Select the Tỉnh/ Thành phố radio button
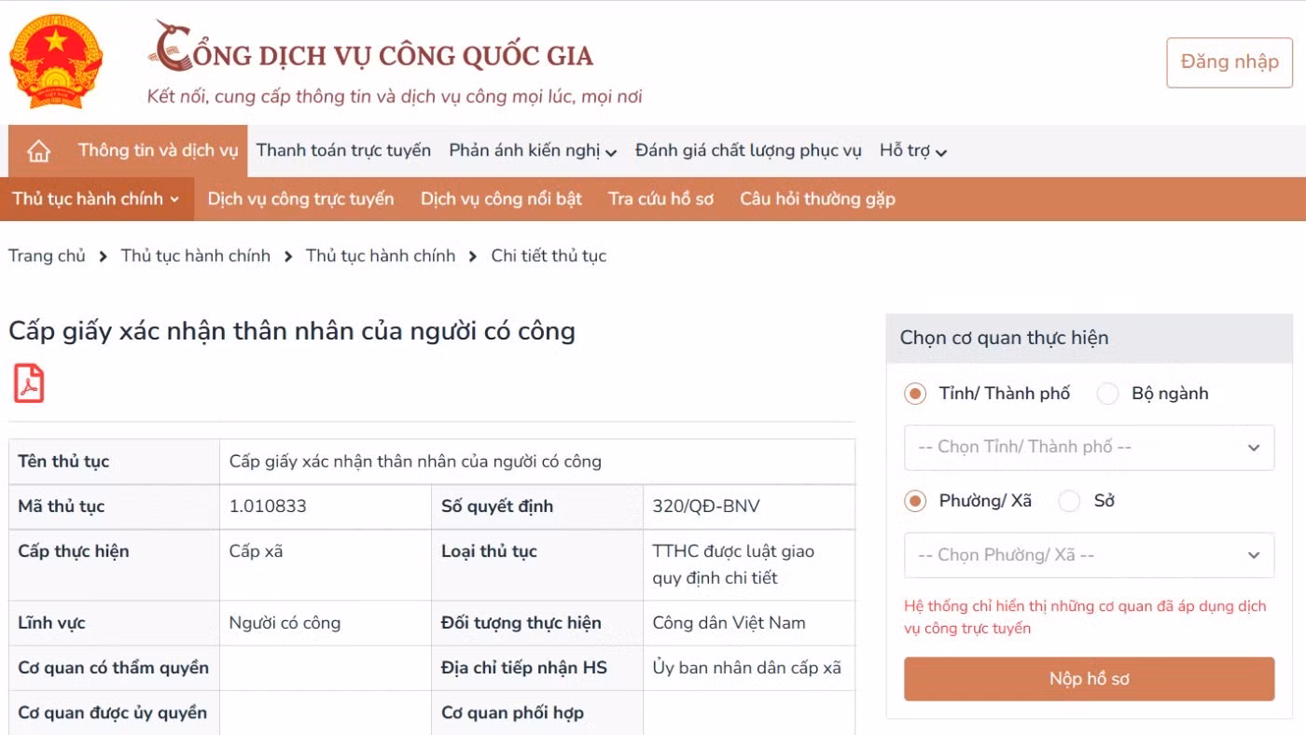This screenshot has height=735, width=1306. coord(915,394)
